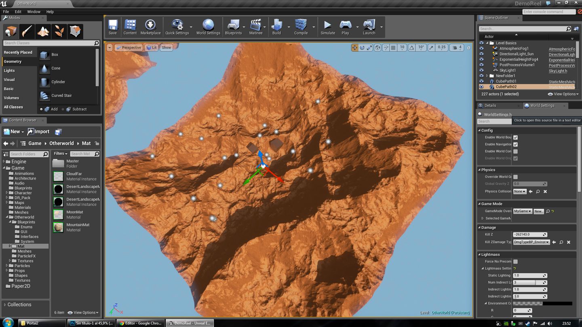Uncheck Enable World Bounds checkbox
This screenshot has width=582, height=327.
point(515,137)
